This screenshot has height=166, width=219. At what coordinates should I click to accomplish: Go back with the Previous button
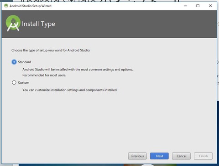[x=137, y=156]
